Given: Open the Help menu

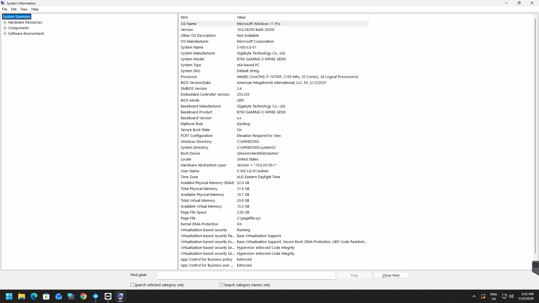Looking at the screenshot, I should point(35,9).
